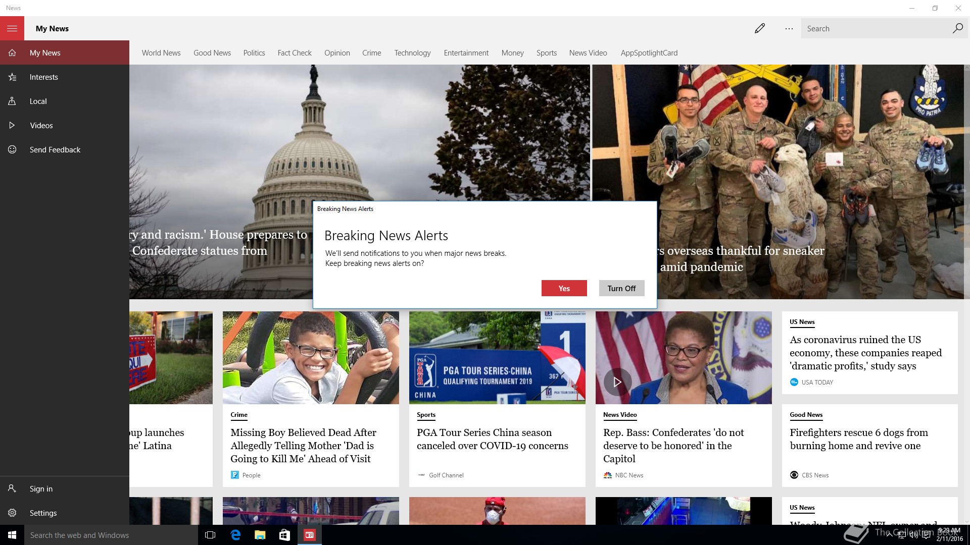Click the News app taskbar icon
Screen dimensions: 970x545
click(x=309, y=535)
